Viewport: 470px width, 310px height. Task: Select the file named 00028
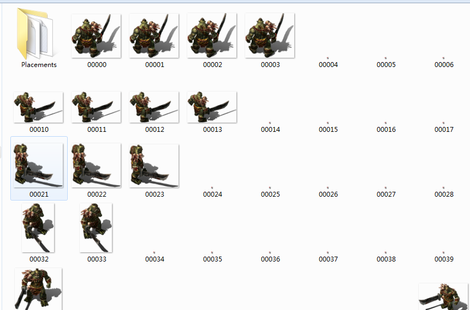(444, 194)
